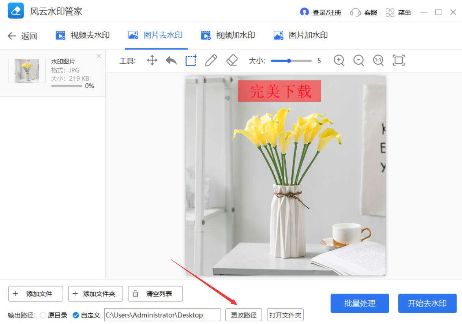
Task: Select the move/pan tool
Action: tap(152, 60)
